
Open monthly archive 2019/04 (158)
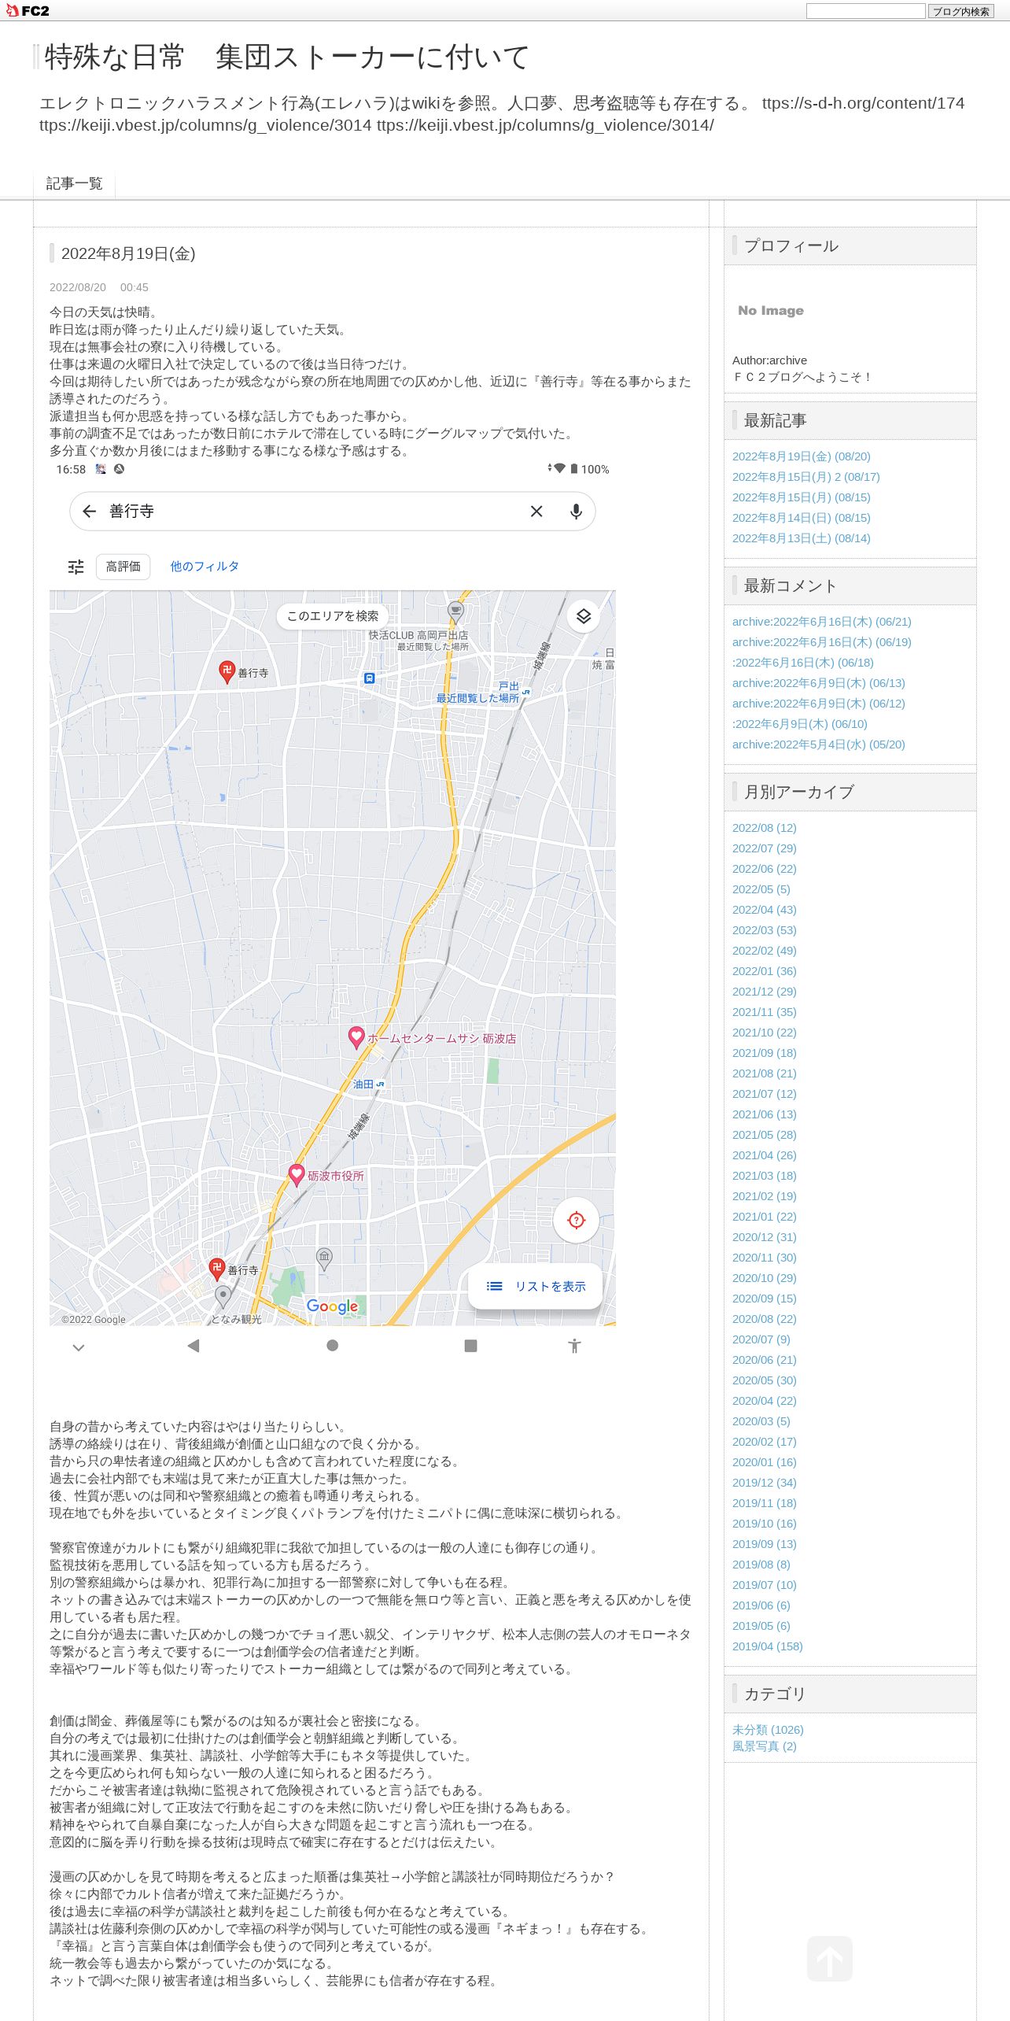[768, 1646]
